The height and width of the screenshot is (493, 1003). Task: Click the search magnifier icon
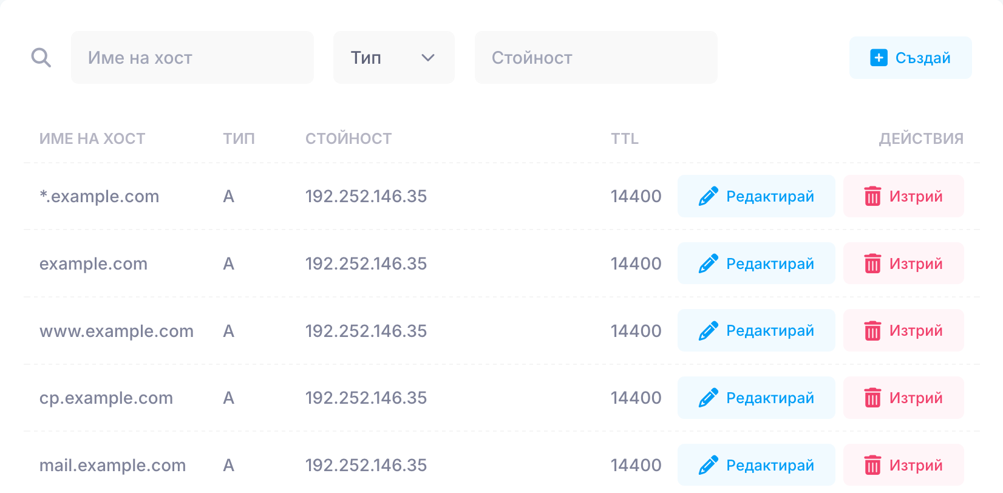(41, 58)
